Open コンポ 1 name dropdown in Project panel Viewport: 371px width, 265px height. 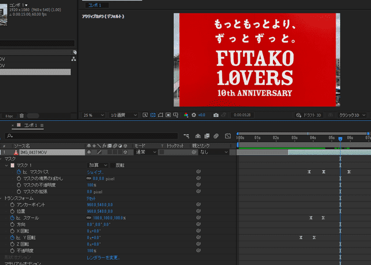point(26,5)
